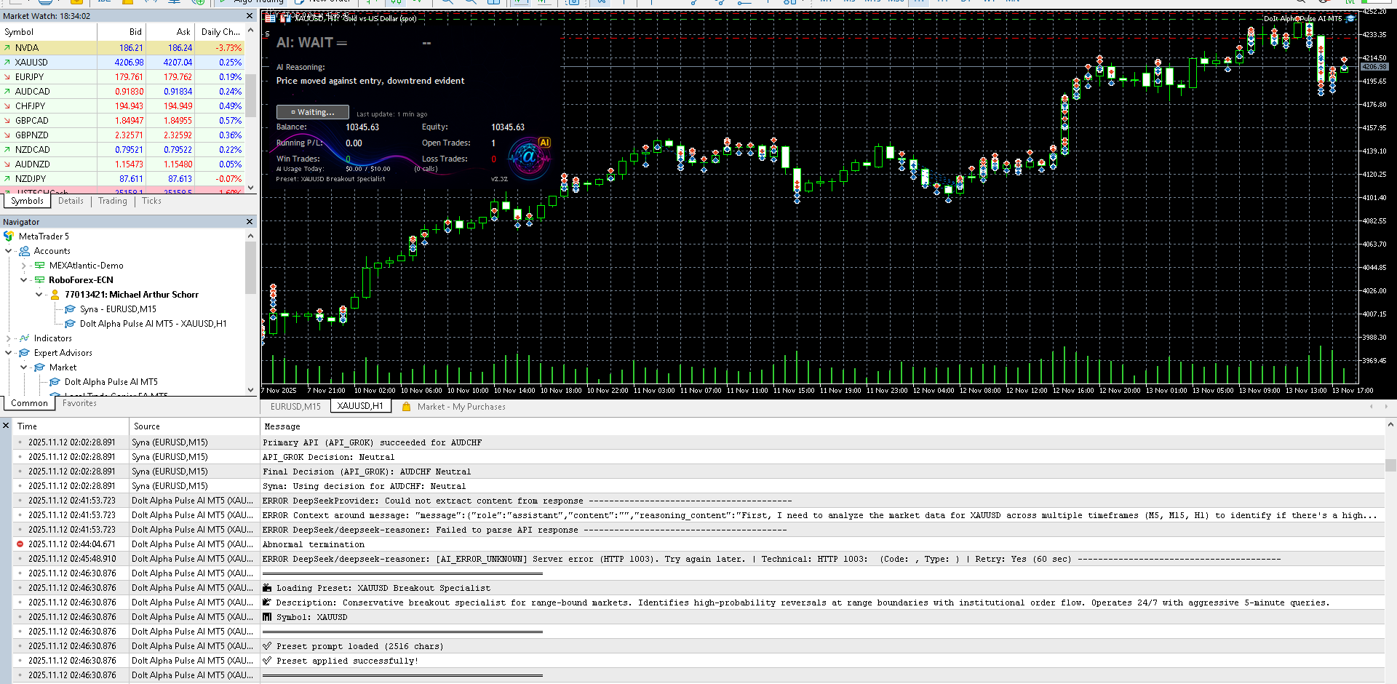Select the 'Preset applied successfully!' log row
This screenshot has width=1397, height=684.
(698, 661)
